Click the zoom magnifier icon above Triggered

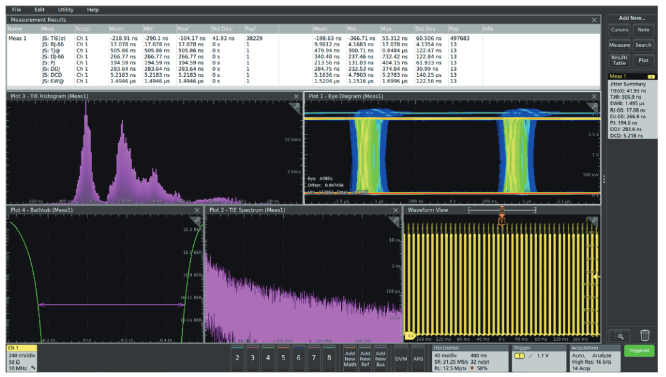click(619, 335)
